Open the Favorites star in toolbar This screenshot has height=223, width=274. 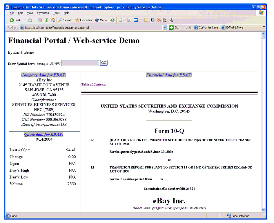tap(84, 20)
